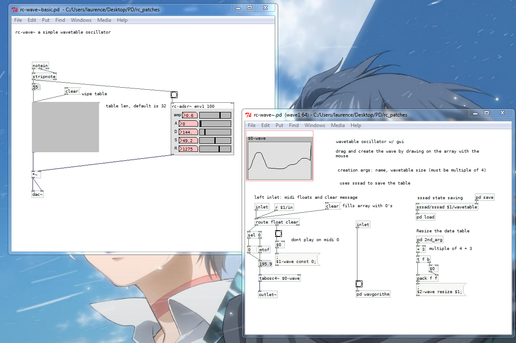Click the $2-wave resize $1 message box
The width and height of the screenshot is (516, 343).
click(x=441, y=290)
